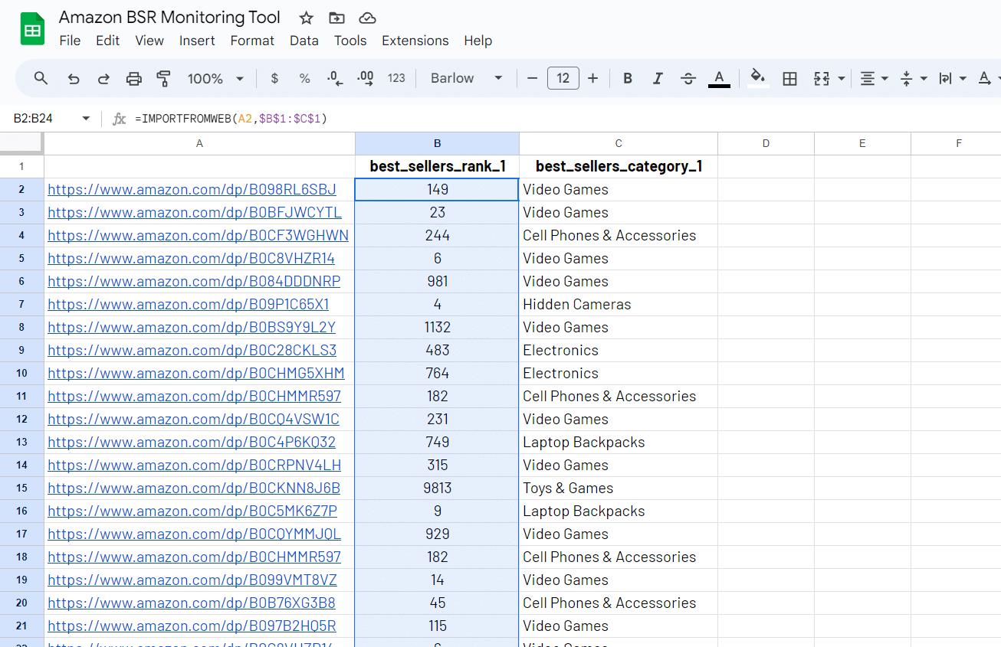Open the Extensions menu

pos(415,41)
